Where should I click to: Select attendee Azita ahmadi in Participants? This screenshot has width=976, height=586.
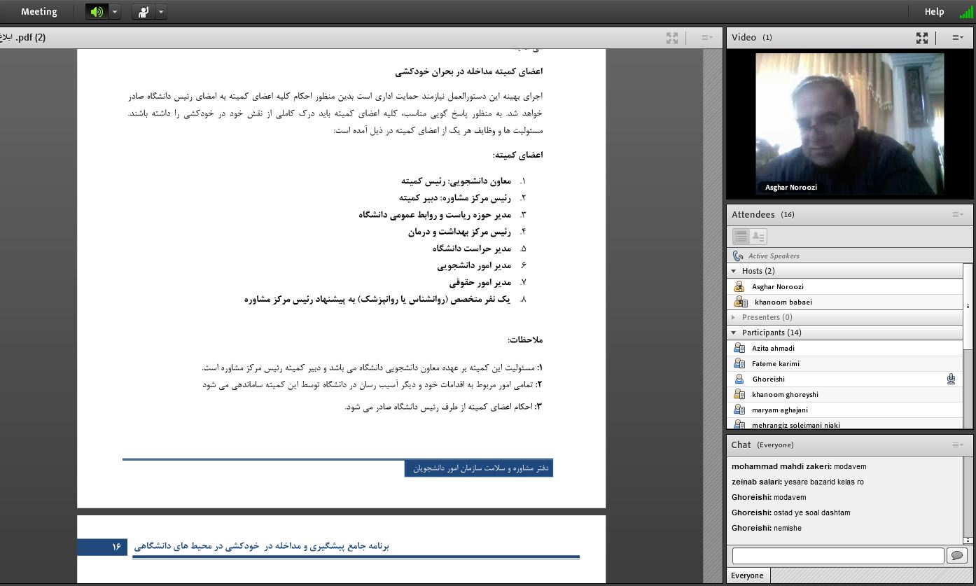click(773, 348)
